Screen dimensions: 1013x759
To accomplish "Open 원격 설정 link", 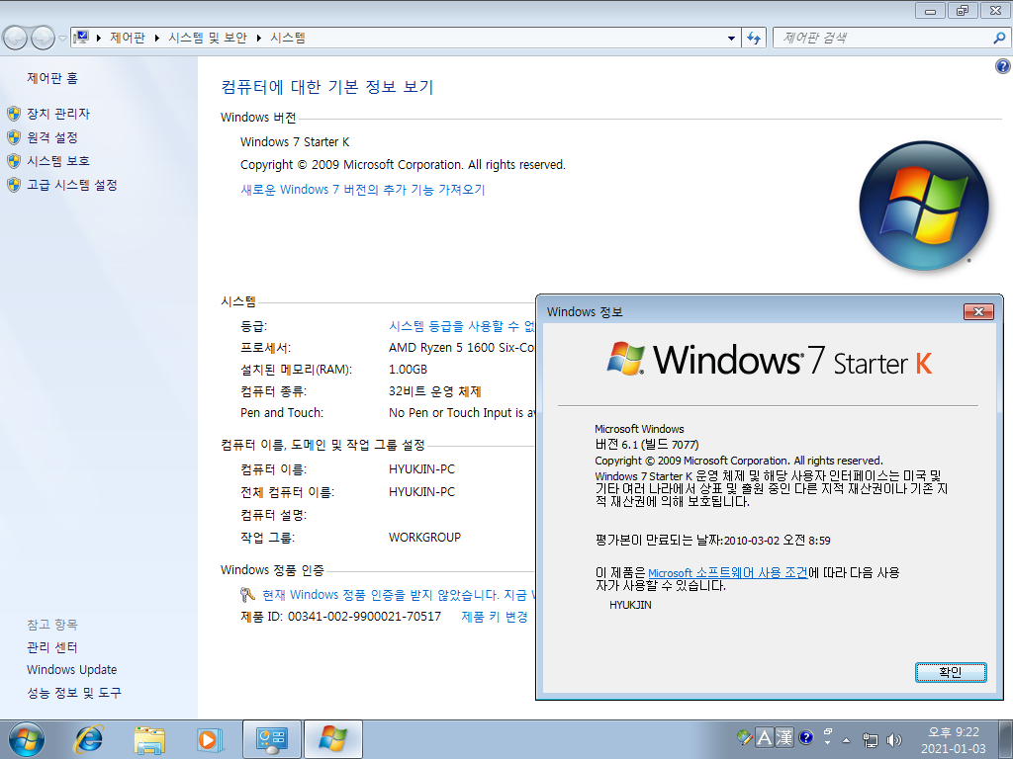I will point(52,137).
